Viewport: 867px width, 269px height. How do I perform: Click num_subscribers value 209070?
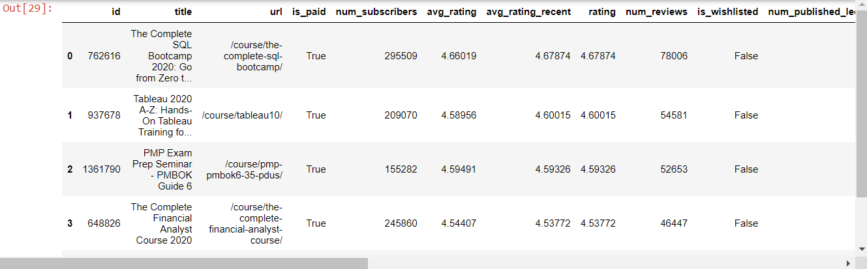point(401,115)
